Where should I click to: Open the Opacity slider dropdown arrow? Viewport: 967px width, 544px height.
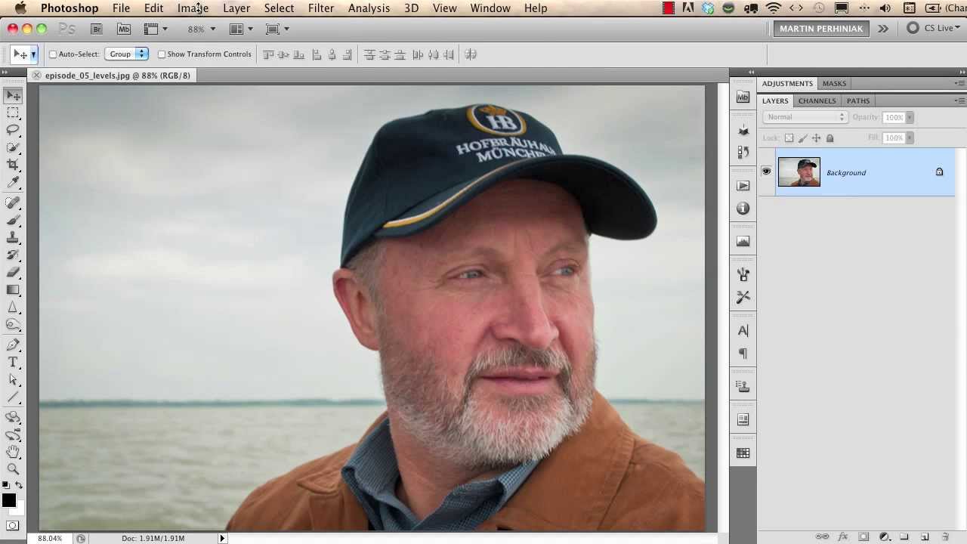(910, 117)
